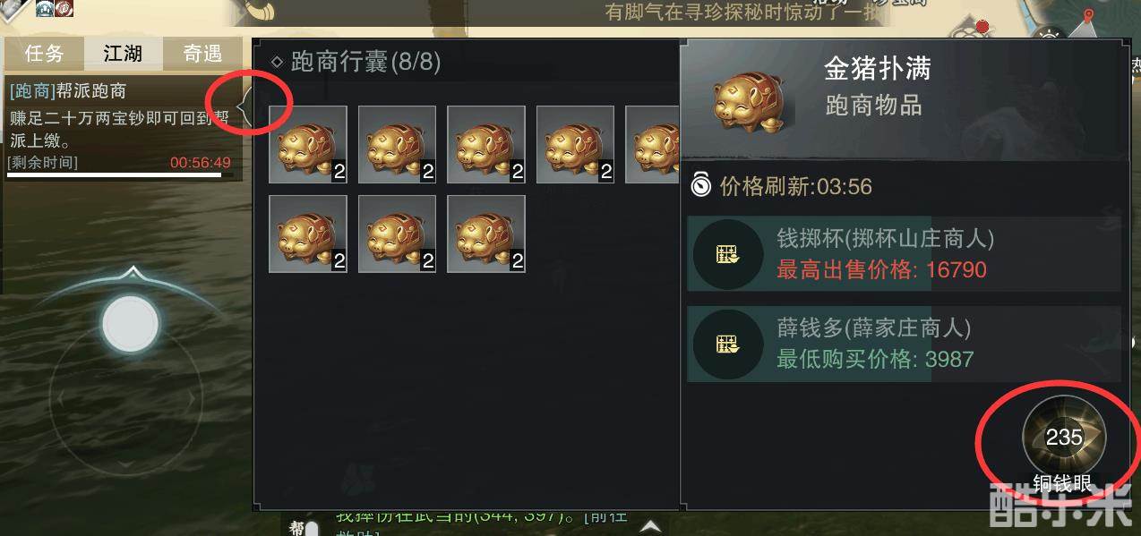Screen dimensions: 1141x536
Task: Click the 价格刷新 timer clock icon
Action: pyautogui.click(x=702, y=186)
